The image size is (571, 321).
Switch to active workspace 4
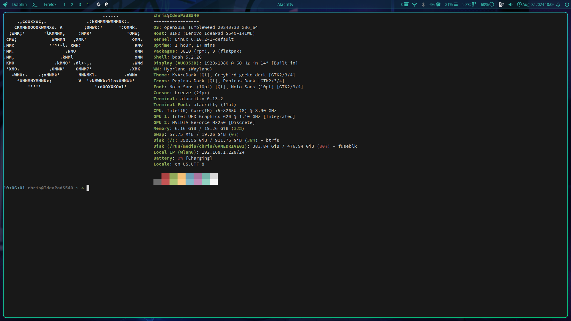(x=87, y=4)
